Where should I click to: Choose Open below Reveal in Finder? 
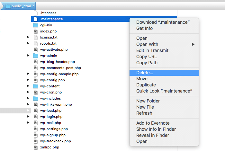(164, 141)
